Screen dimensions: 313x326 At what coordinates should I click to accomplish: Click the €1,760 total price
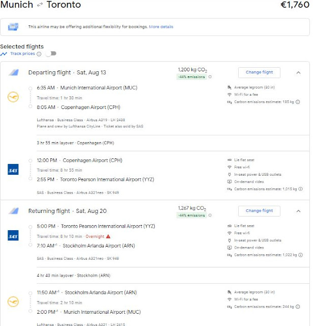coord(295,5)
